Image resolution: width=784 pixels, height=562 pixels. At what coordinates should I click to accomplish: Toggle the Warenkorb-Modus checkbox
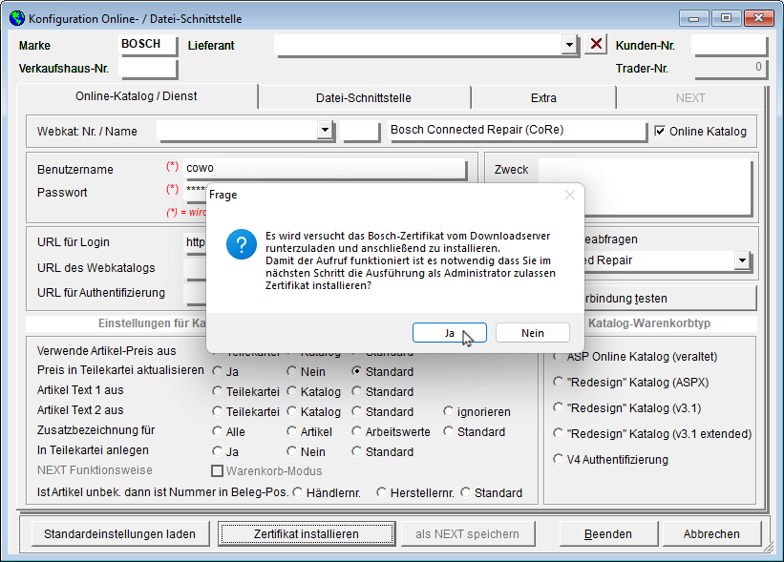217,470
